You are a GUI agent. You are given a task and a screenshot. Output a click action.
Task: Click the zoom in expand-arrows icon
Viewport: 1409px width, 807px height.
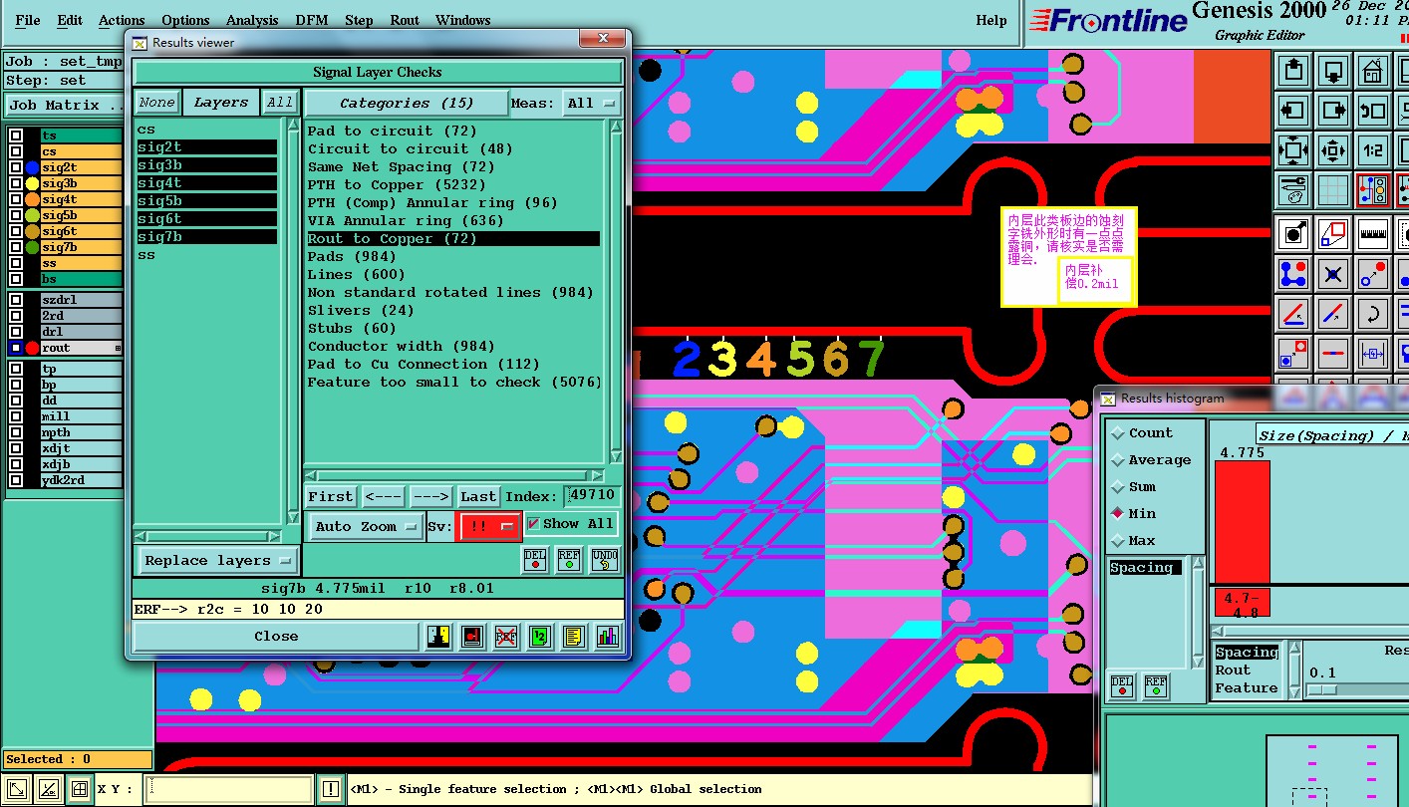[x=1293, y=150]
